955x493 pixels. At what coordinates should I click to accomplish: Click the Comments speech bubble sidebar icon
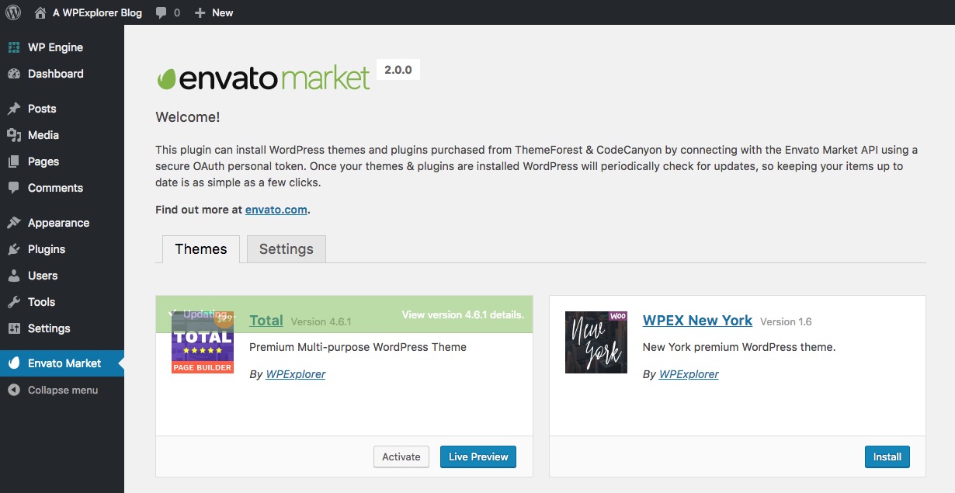[13, 188]
